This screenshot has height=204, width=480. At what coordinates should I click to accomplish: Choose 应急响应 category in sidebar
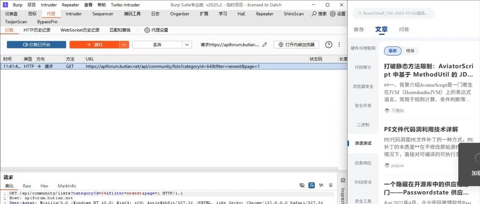tap(363, 163)
